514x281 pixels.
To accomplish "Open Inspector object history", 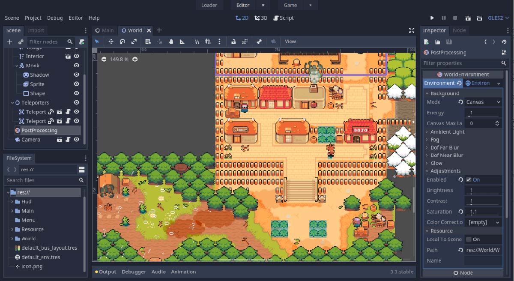I will coord(504,42).
